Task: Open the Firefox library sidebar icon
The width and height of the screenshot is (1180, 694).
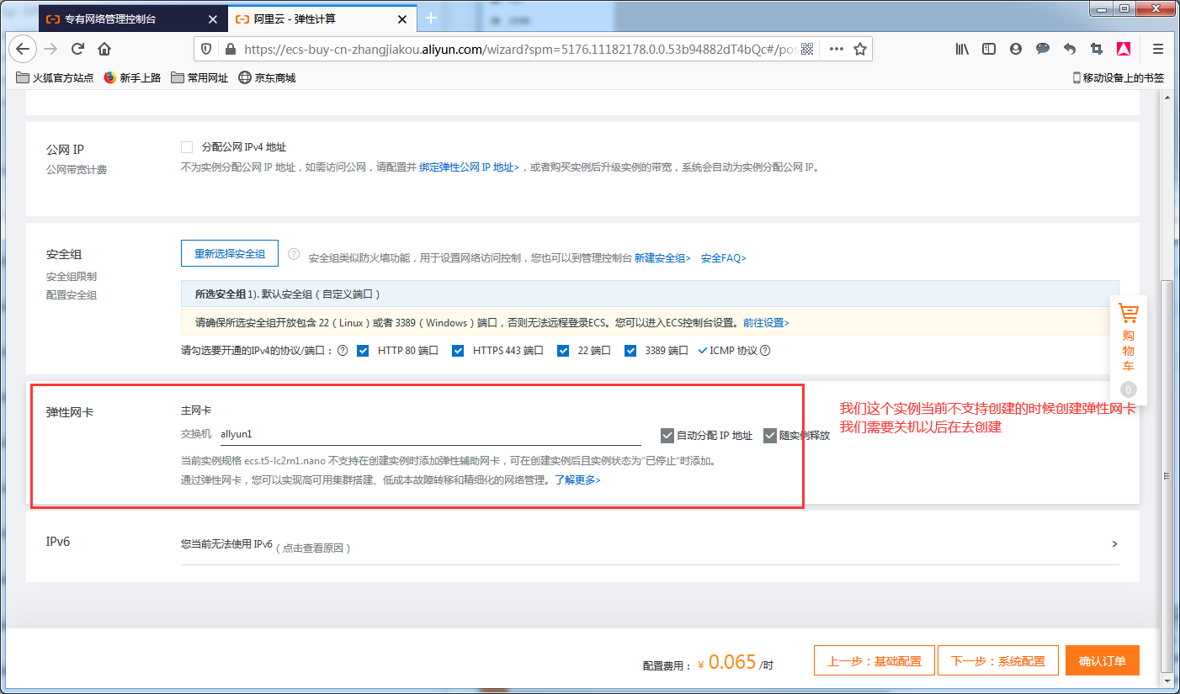Action: coord(961,49)
